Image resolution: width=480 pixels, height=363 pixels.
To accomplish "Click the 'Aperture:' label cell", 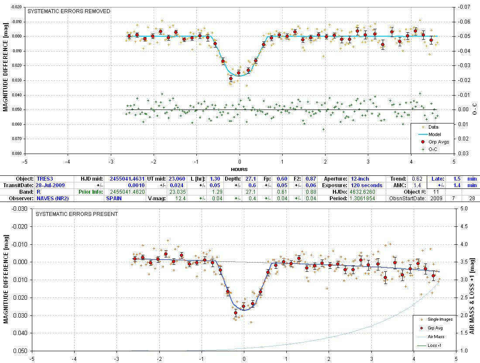I will click(336, 179).
